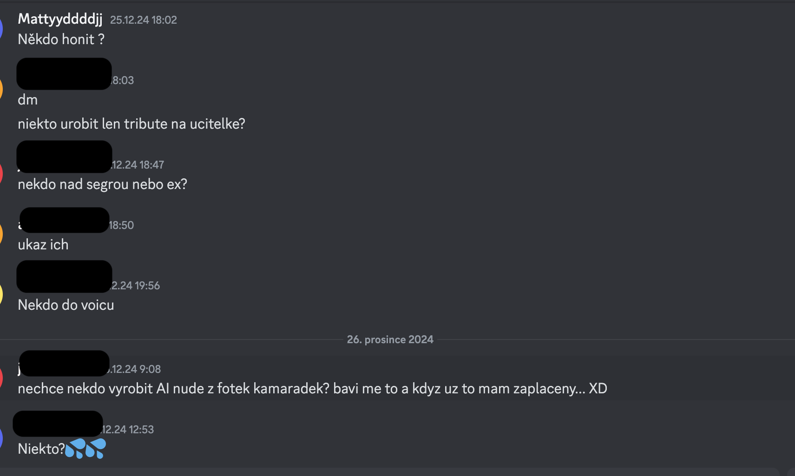Click the yellow avatar beside 'Nekdo do voicu'
The image size is (795, 476).
pos(1,294)
